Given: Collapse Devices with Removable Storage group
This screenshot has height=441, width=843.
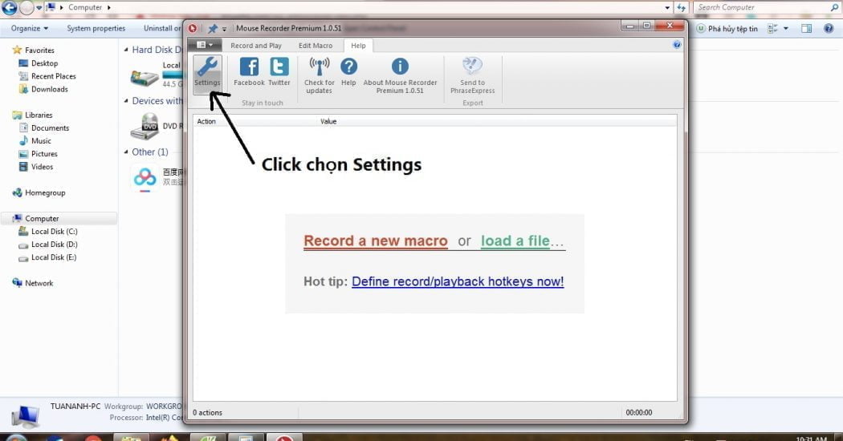Looking at the screenshot, I should tap(126, 100).
